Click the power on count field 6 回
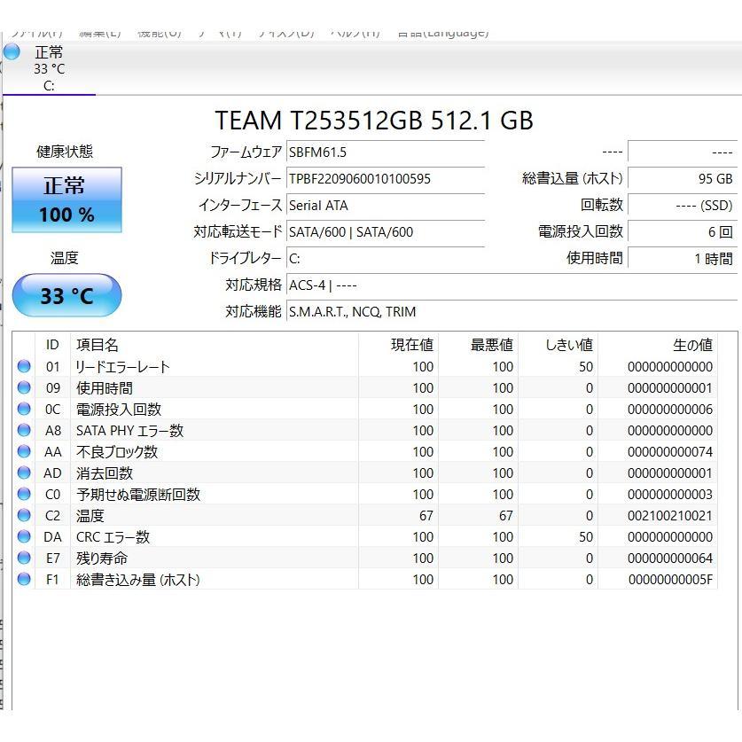Screen dimensions: 742x742 pos(683,232)
